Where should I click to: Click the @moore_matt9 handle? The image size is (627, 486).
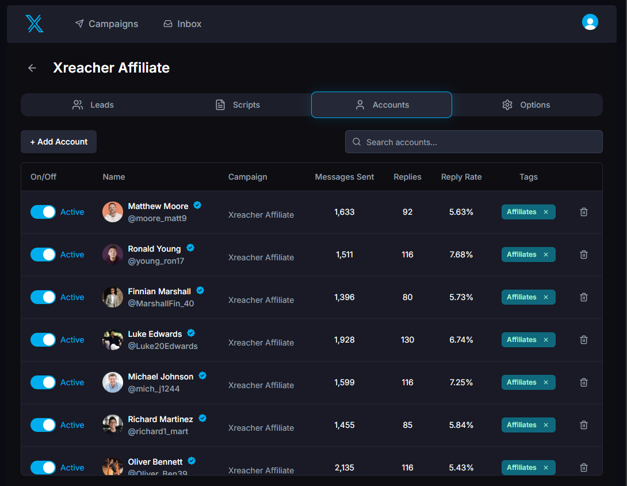tap(157, 219)
